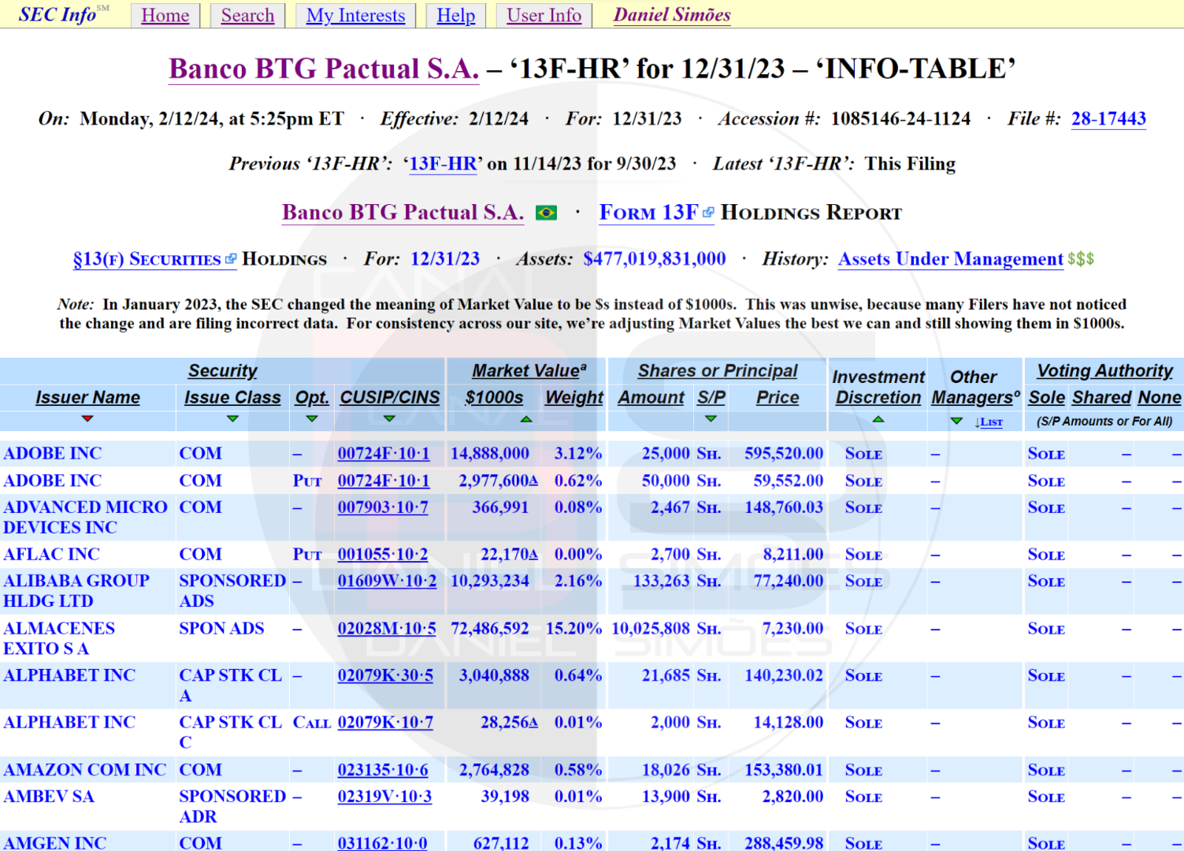Sort by CUSIP/CINS green down arrow

389,419
